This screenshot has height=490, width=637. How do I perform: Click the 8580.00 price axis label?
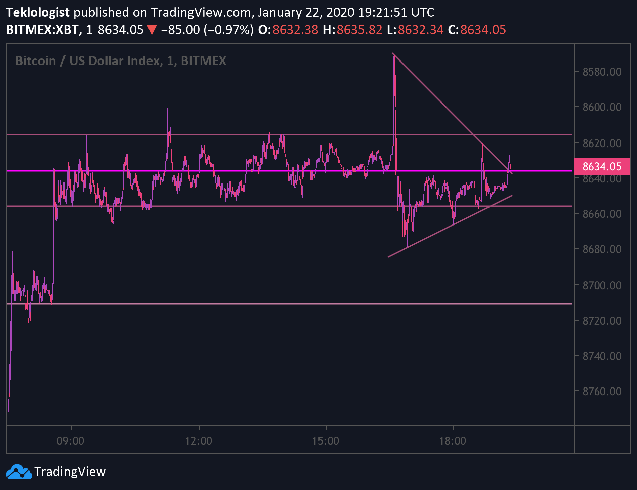pos(602,72)
